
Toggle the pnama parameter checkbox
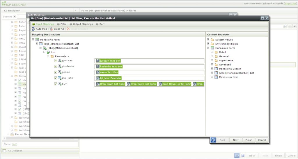pyautogui.click(x=56, y=72)
